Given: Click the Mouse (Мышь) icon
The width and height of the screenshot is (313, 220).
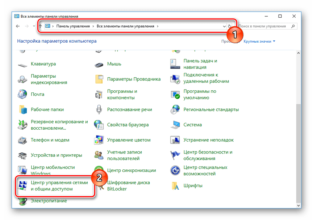Looking at the screenshot, I should tap(99, 64).
